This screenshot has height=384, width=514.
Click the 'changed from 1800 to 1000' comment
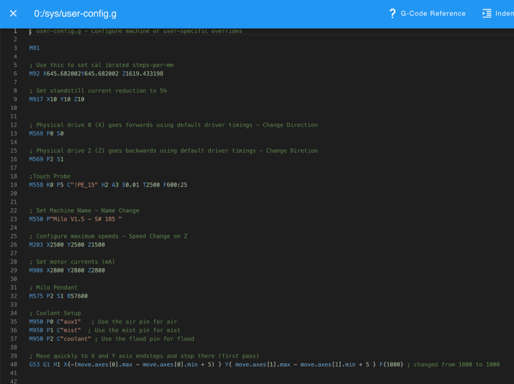tap(453, 364)
